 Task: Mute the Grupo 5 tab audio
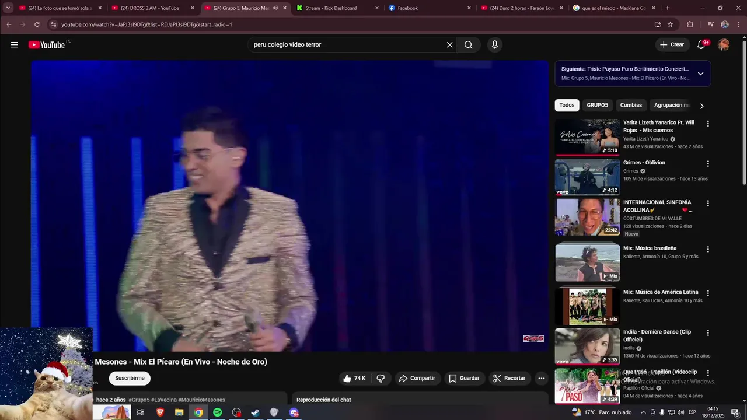(275, 8)
